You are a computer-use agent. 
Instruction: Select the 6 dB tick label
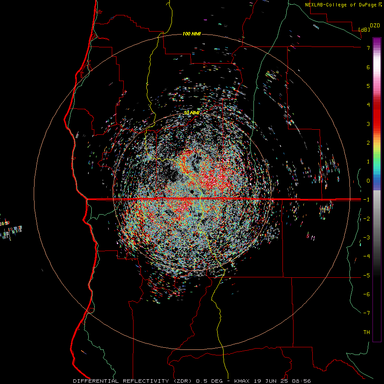click(368, 67)
